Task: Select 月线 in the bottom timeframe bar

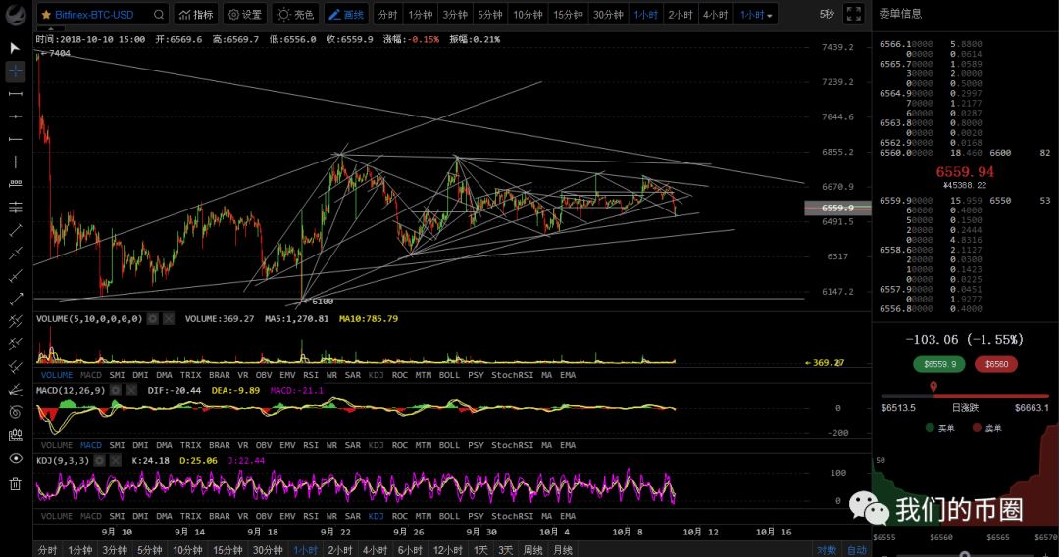Action: tap(563, 550)
